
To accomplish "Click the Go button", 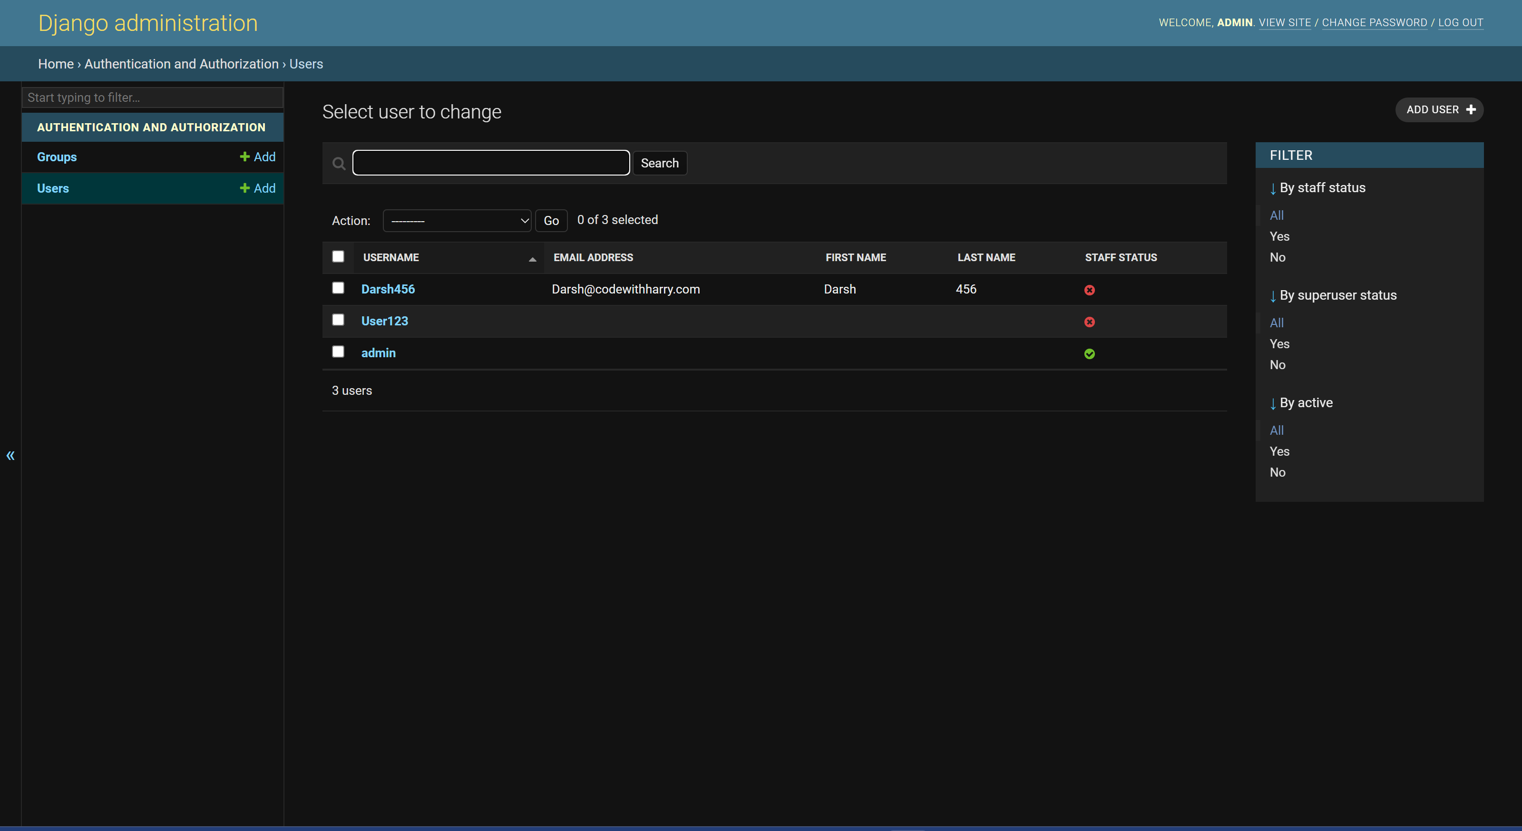I will [x=551, y=220].
